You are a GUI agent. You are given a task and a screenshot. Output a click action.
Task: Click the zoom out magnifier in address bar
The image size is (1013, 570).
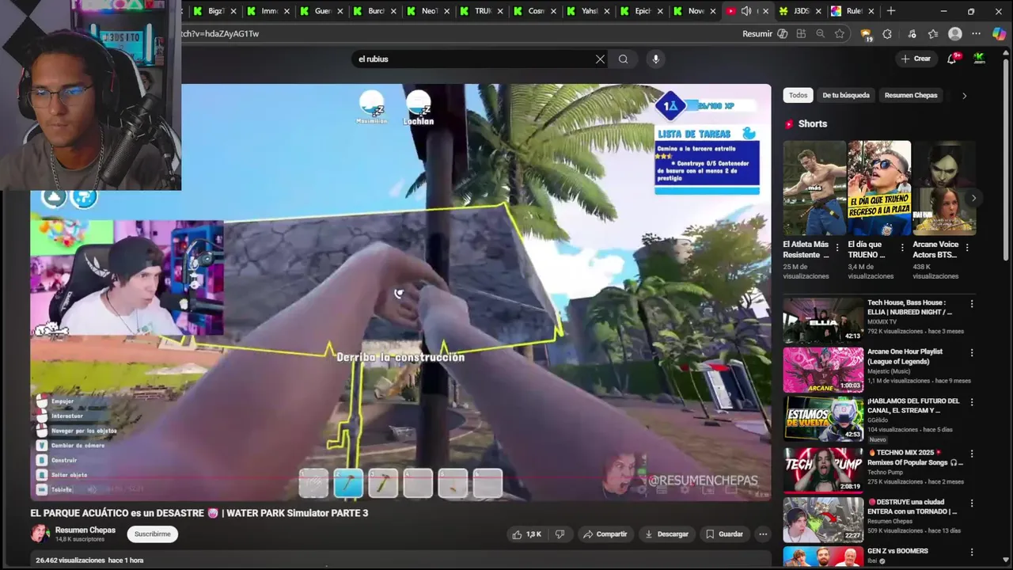(821, 34)
